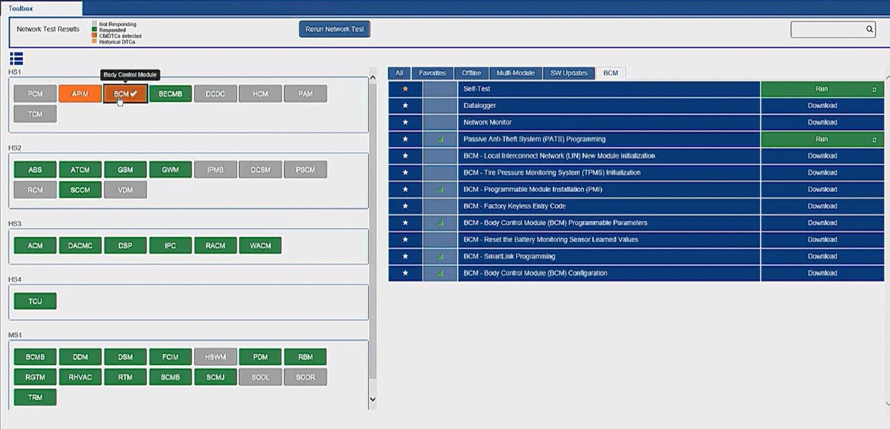Toggle favorite star for Datalogger row

click(x=405, y=106)
